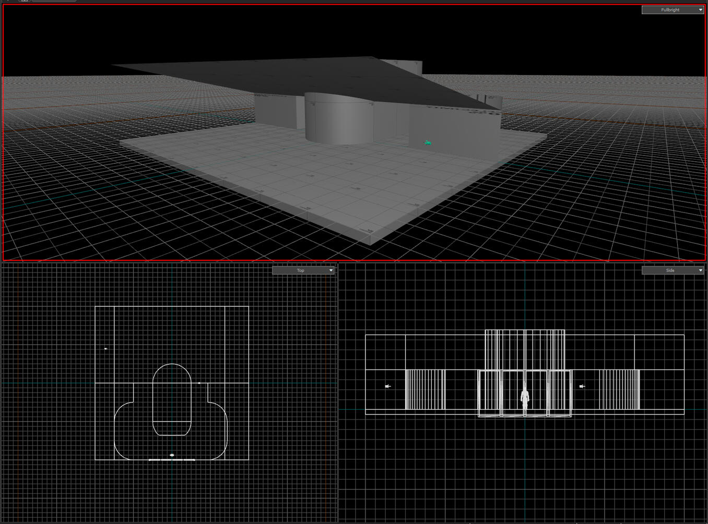Open the Top viewport view selector
This screenshot has height=524, width=708.
tap(303, 270)
